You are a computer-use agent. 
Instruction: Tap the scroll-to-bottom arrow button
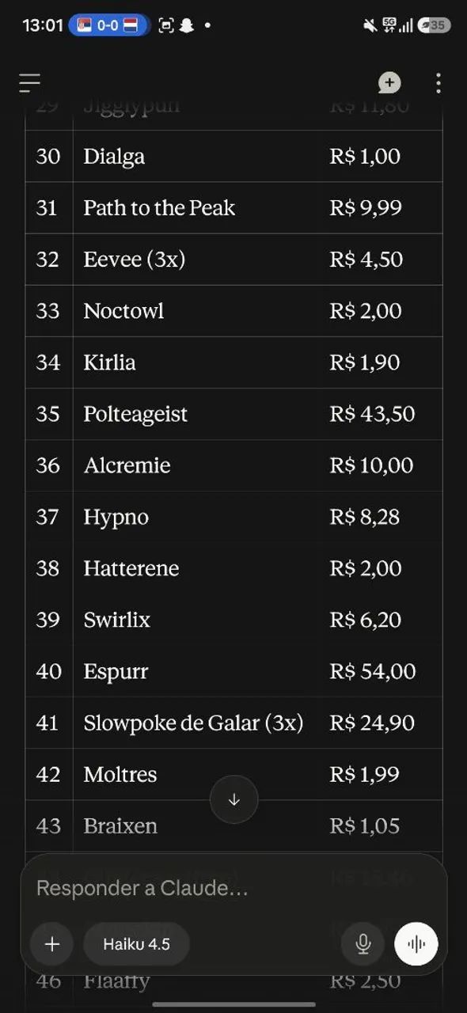[x=234, y=799]
